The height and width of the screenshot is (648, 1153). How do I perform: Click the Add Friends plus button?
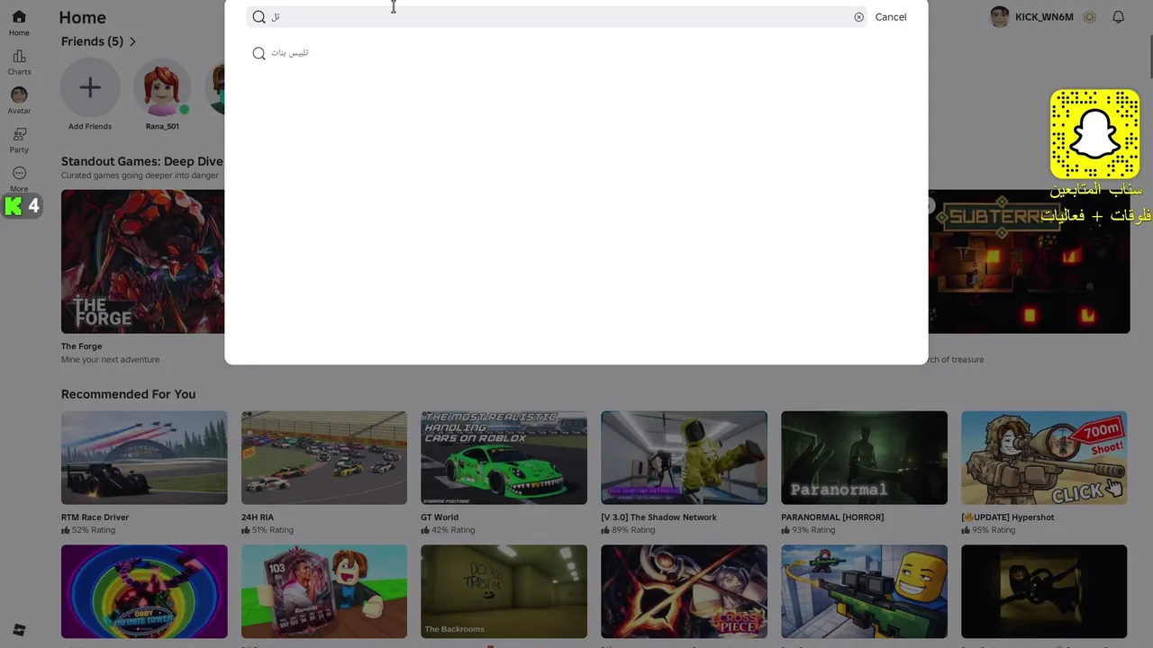[90, 87]
